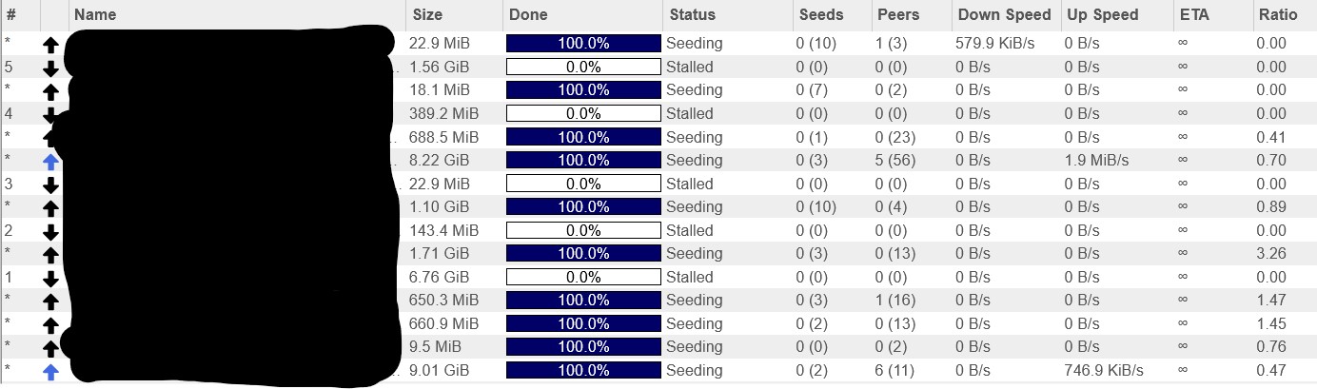The image size is (1317, 389).
Task: Click down arrow icon of stalled 6.76 GiB torrent
Action: click(x=51, y=279)
